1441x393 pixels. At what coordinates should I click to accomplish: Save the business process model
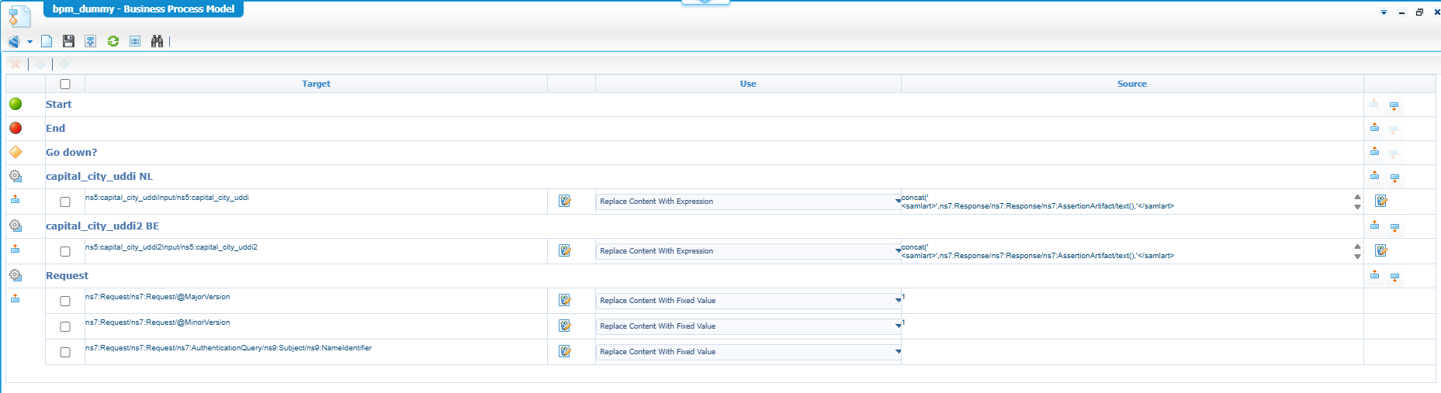coord(68,41)
